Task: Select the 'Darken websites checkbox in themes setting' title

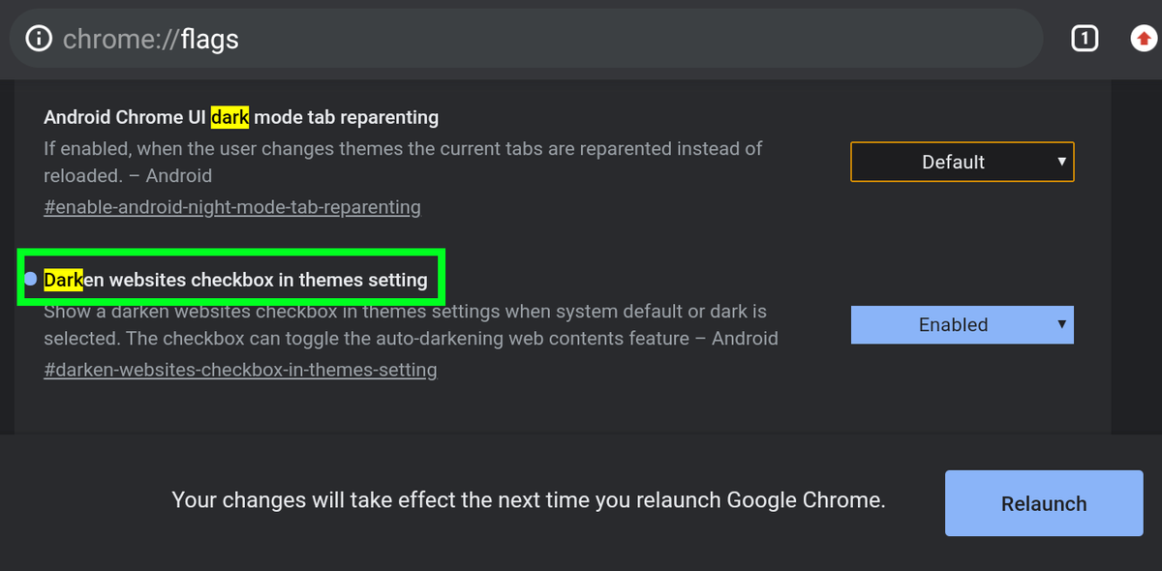Action: click(234, 279)
